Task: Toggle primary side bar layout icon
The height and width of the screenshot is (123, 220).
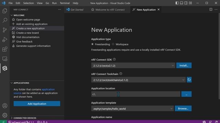Action: [x=177, y=3]
